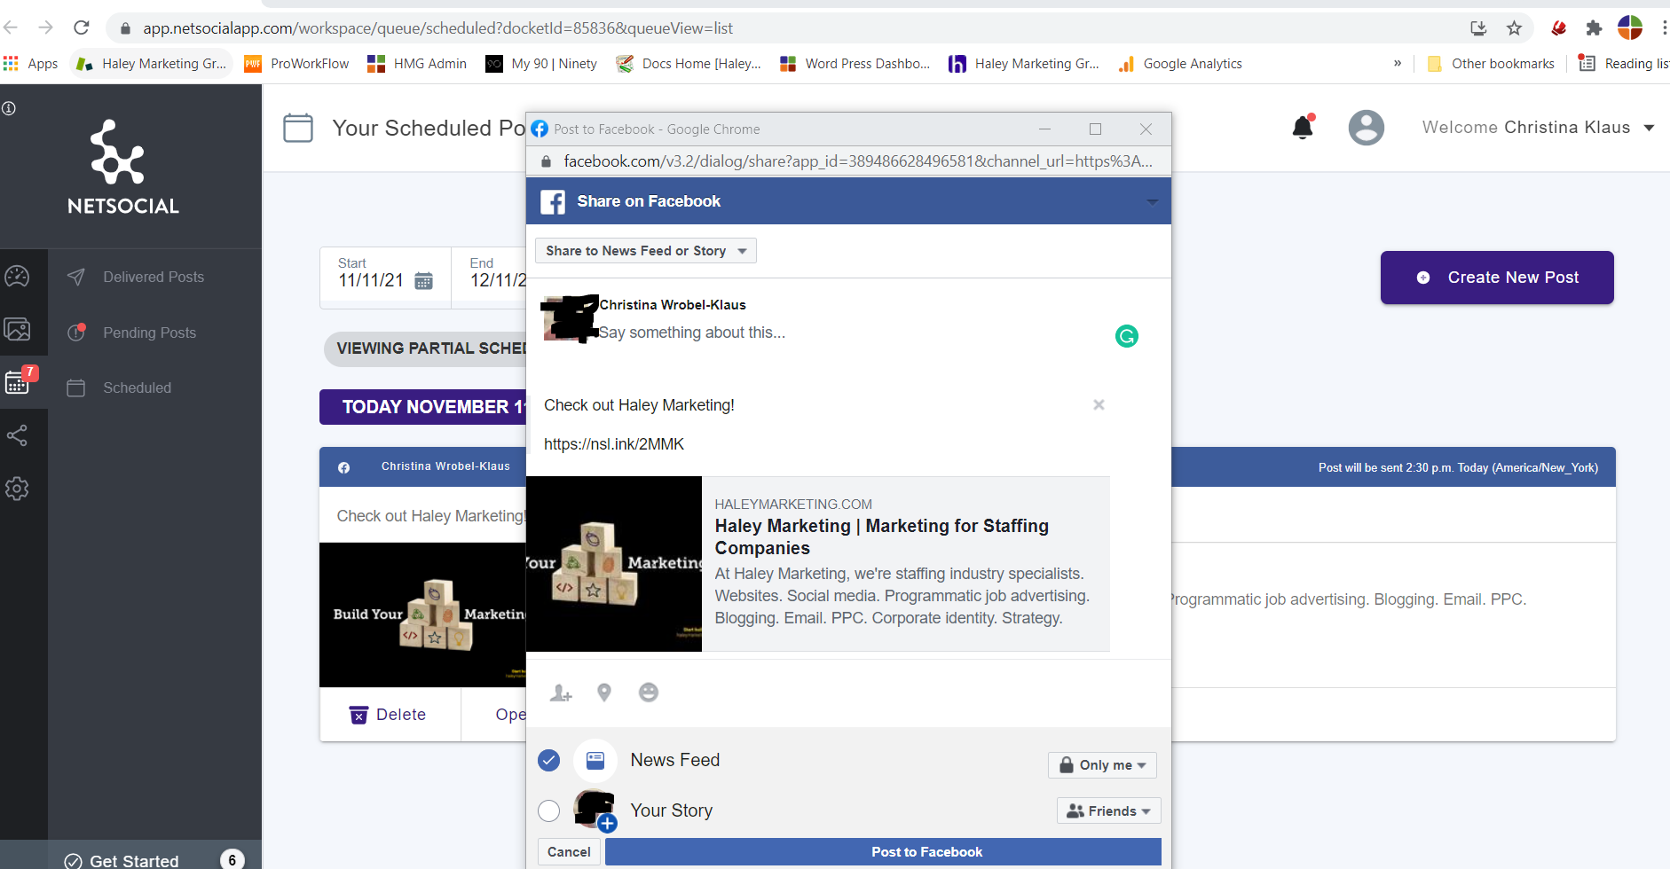Open Pending Posts in the sidebar
1670x869 pixels.
tap(149, 333)
